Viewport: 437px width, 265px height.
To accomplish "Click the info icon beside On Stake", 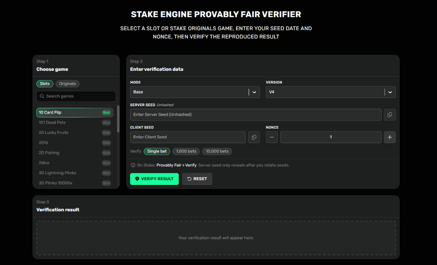I will click(133, 165).
